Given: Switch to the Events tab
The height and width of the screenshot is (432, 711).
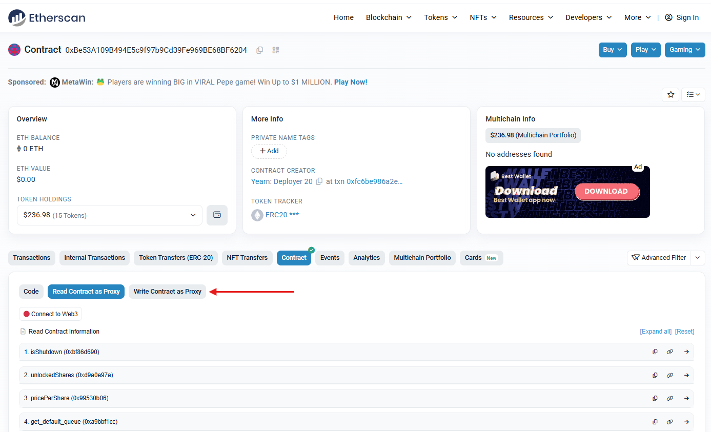Looking at the screenshot, I should click(x=330, y=258).
